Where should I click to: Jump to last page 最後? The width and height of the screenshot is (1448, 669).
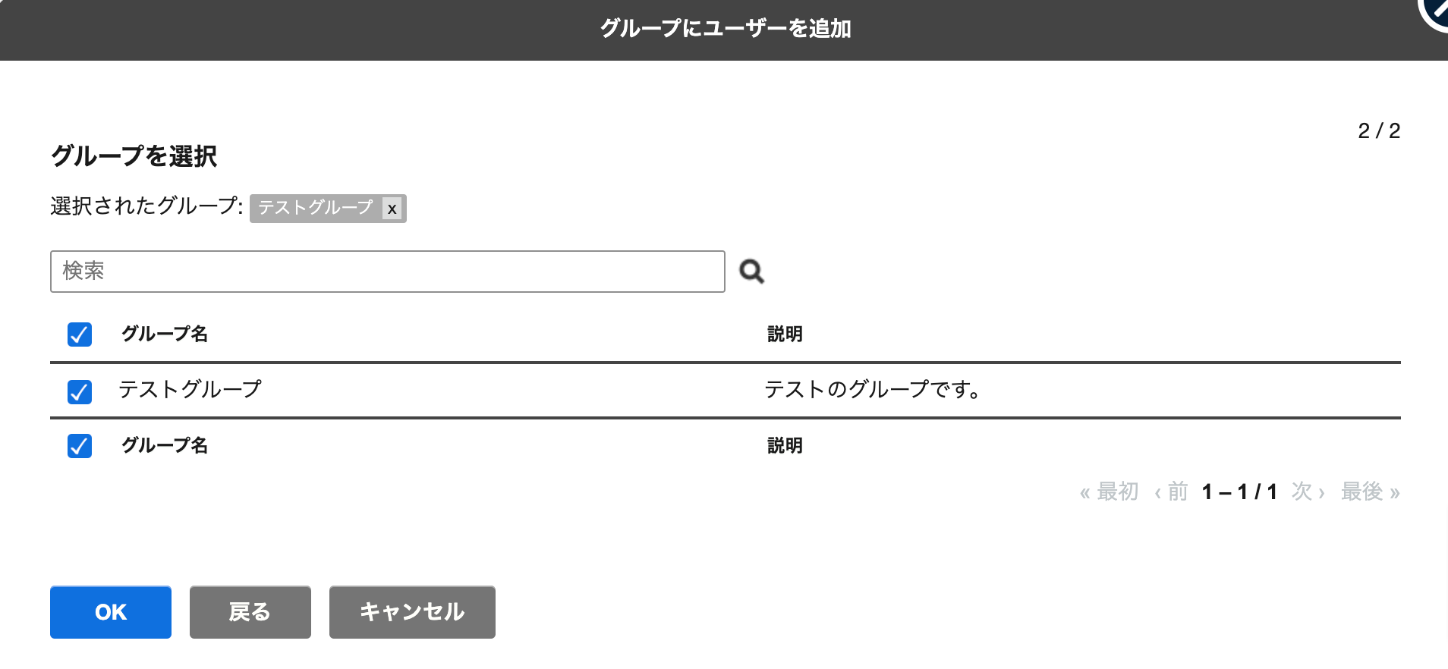tap(1370, 492)
